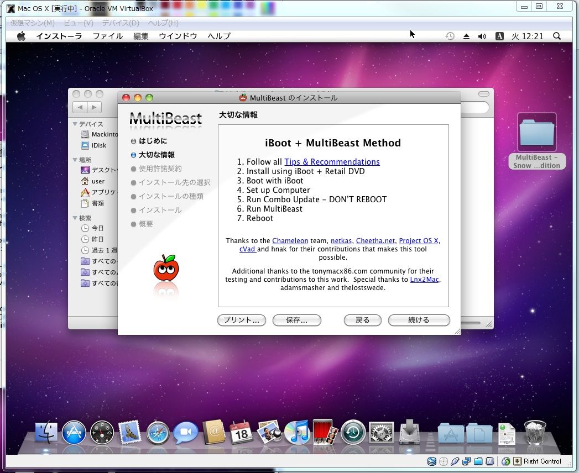Image resolution: width=579 pixels, height=473 pixels.
Task: Open the Project OS X link
Action: pyautogui.click(x=419, y=240)
